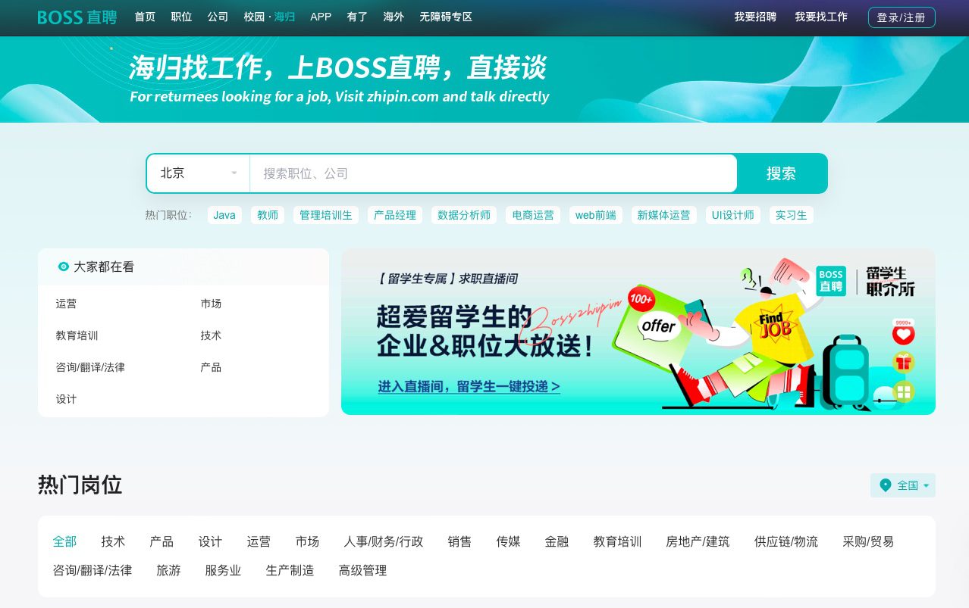969x608 pixels.
Task: Select the 教师 hot position tag
Action: point(268,215)
